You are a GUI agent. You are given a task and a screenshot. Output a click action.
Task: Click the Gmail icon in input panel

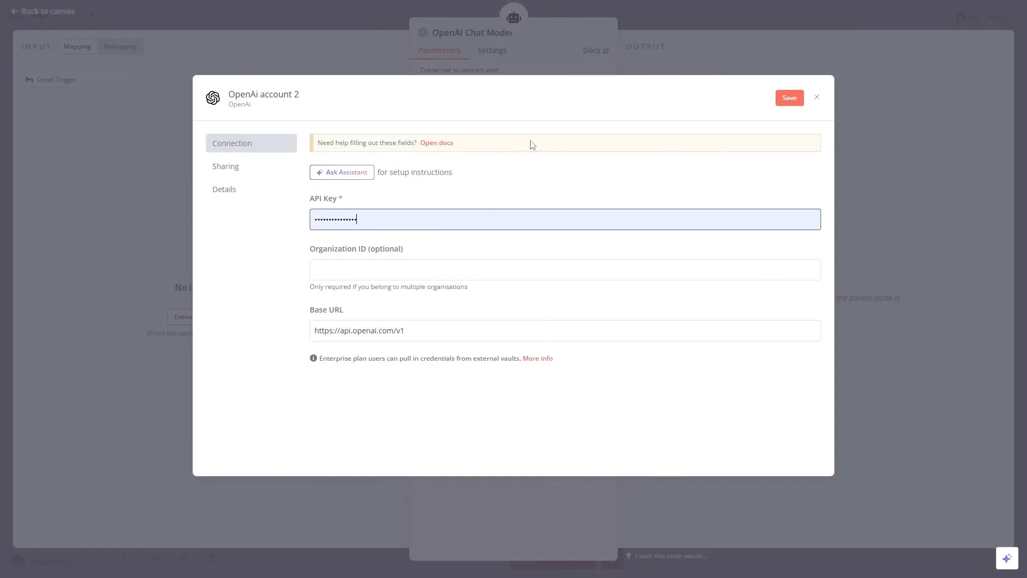click(x=29, y=80)
